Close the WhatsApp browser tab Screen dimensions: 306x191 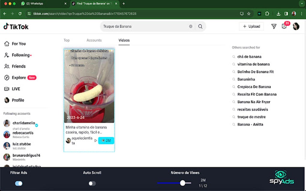pos(65,4)
